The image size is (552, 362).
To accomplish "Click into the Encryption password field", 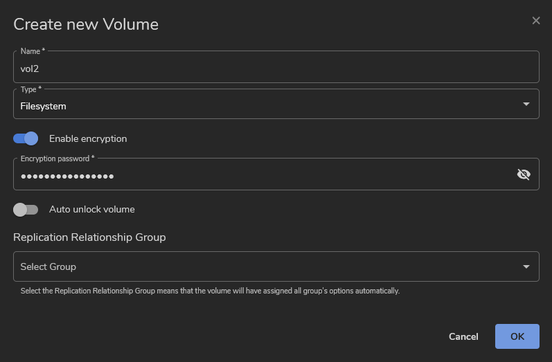I will (263, 176).
